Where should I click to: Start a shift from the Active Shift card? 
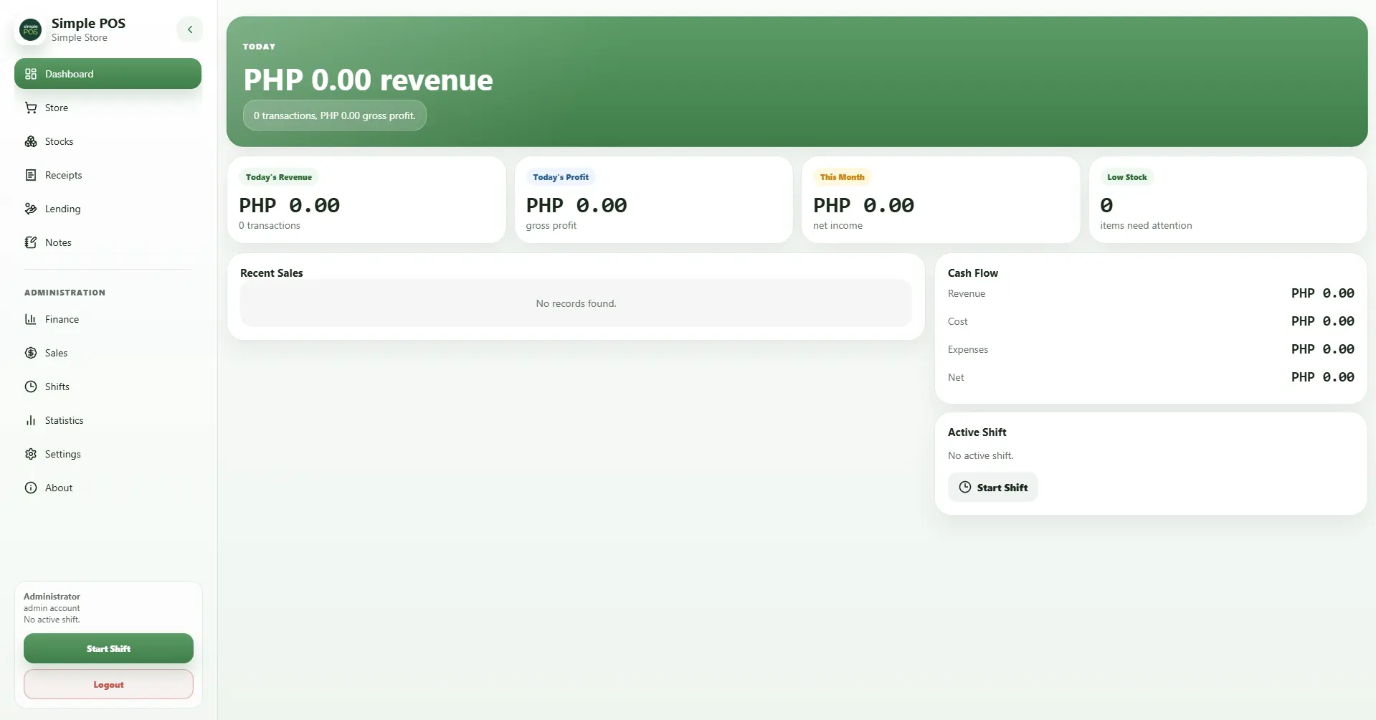tap(992, 488)
